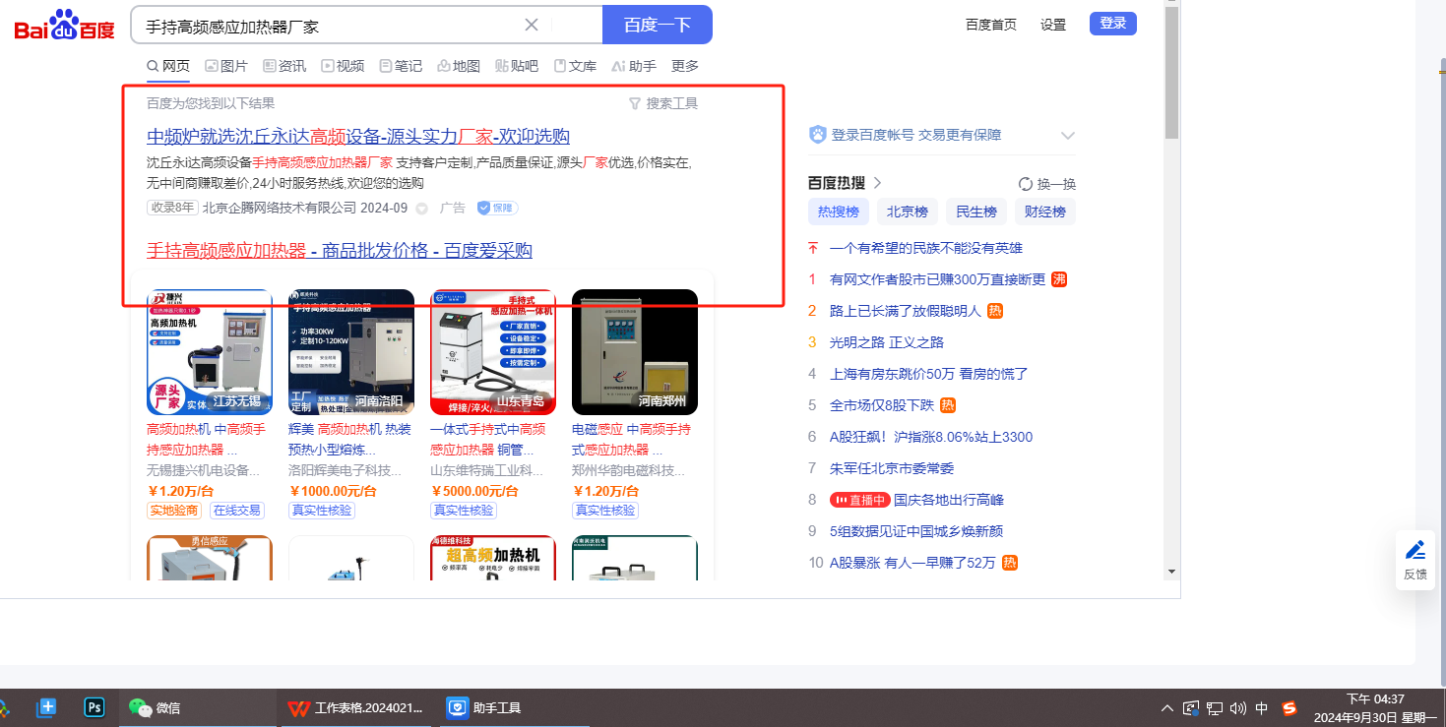Switch to the 文库 search tab

(x=575, y=66)
